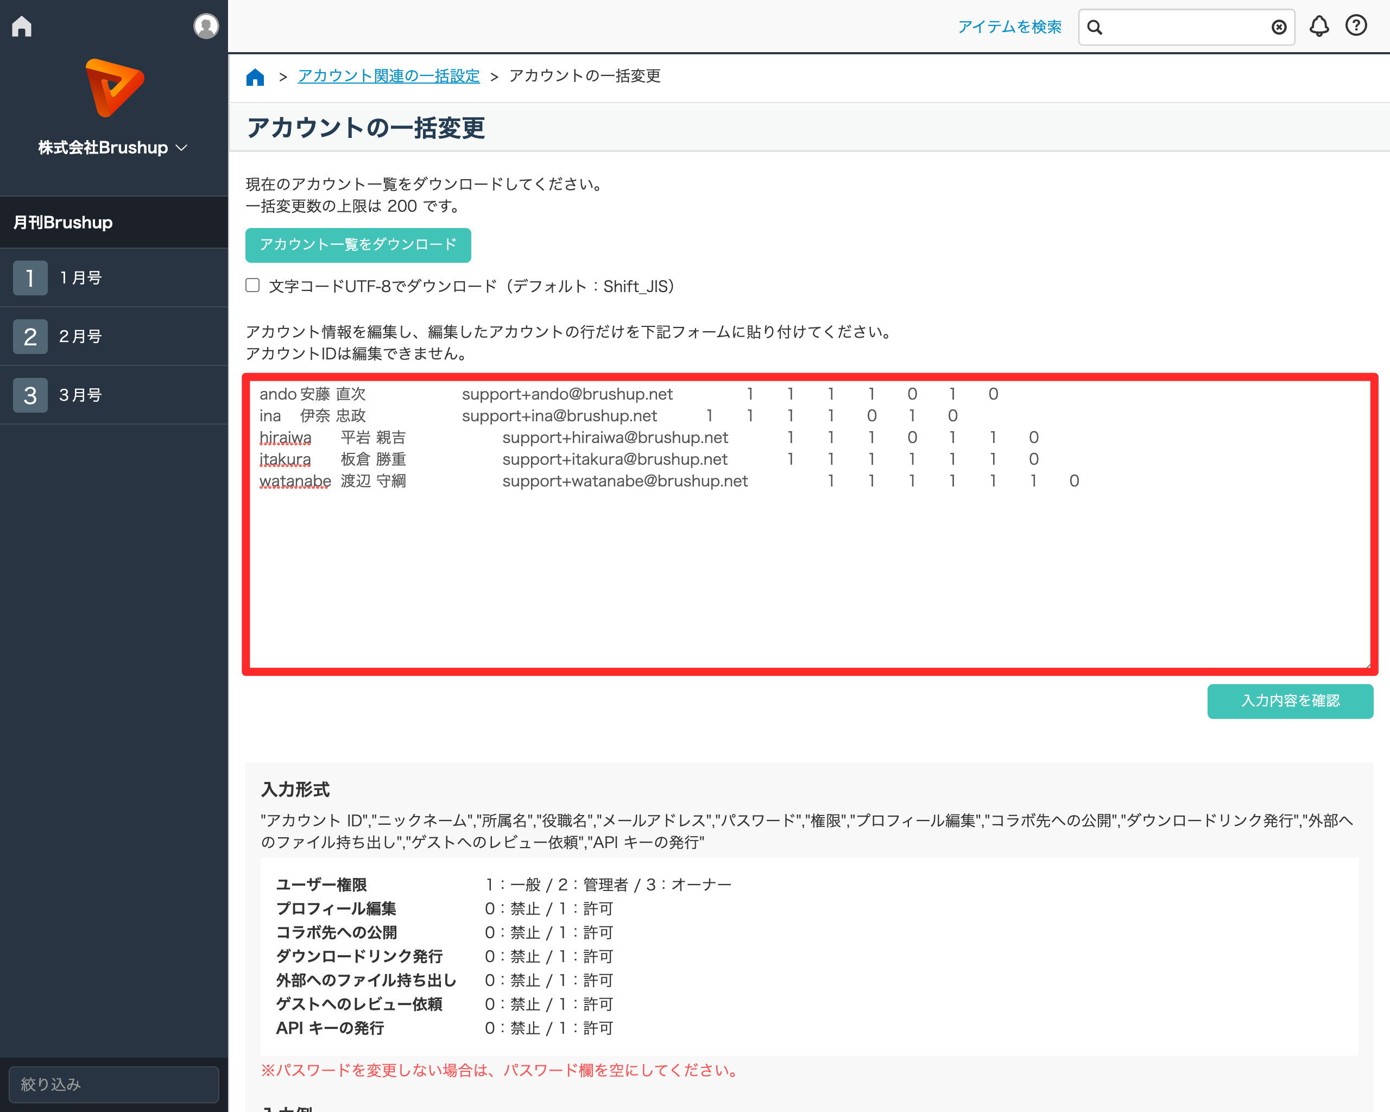1390x1112 pixels.
Task: Click inside the account data textarea
Action: pyautogui.click(x=810, y=524)
